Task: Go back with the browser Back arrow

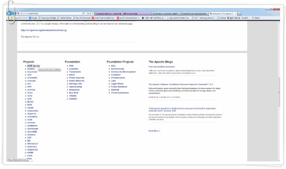Action: (x=9, y=13)
